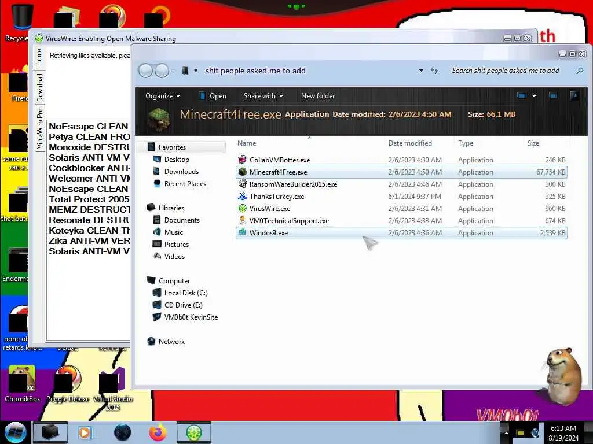Open Downloads in the navigation pane
The image size is (593, 444).
[181, 171]
